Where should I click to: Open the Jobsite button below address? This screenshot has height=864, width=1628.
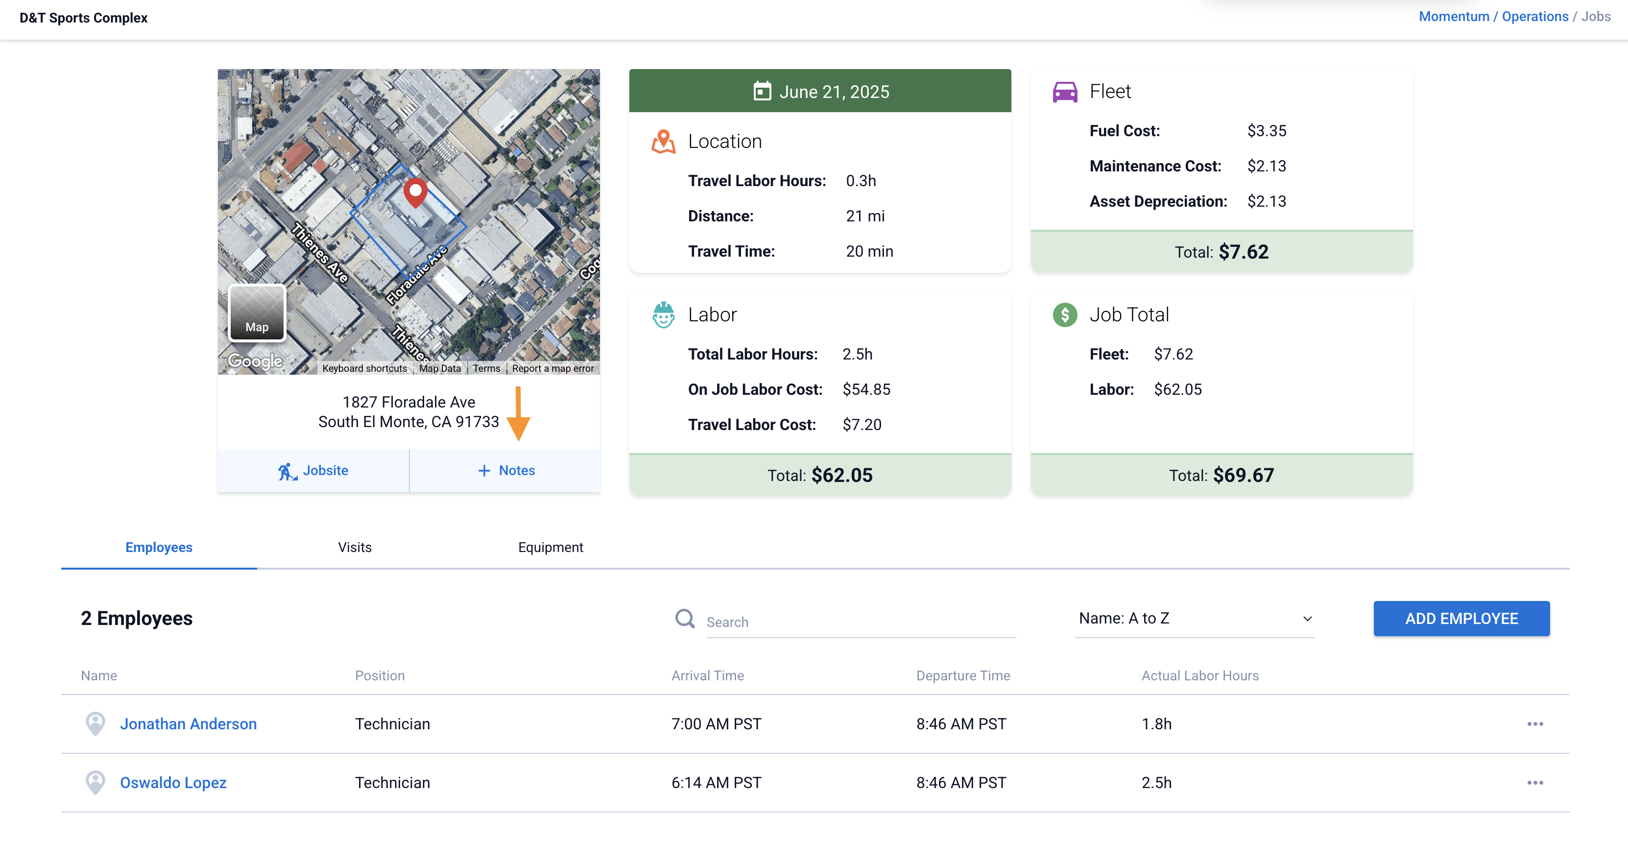(x=313, y=471)
